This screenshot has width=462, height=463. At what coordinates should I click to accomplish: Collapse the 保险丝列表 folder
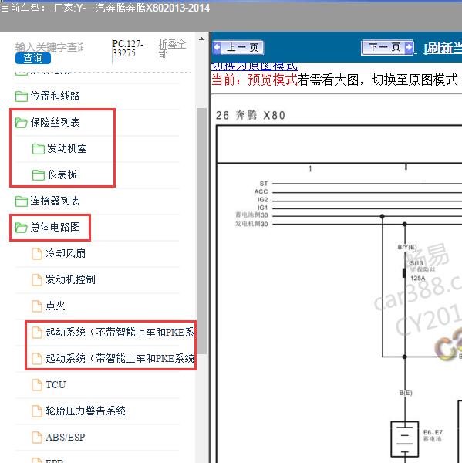pyautogui.click(x=55, y=122)
